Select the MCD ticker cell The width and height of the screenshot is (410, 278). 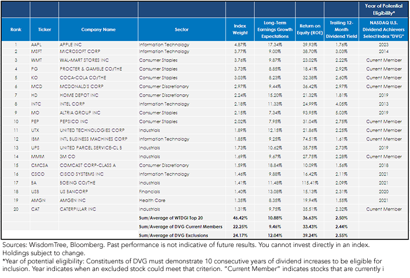point(36,87)
